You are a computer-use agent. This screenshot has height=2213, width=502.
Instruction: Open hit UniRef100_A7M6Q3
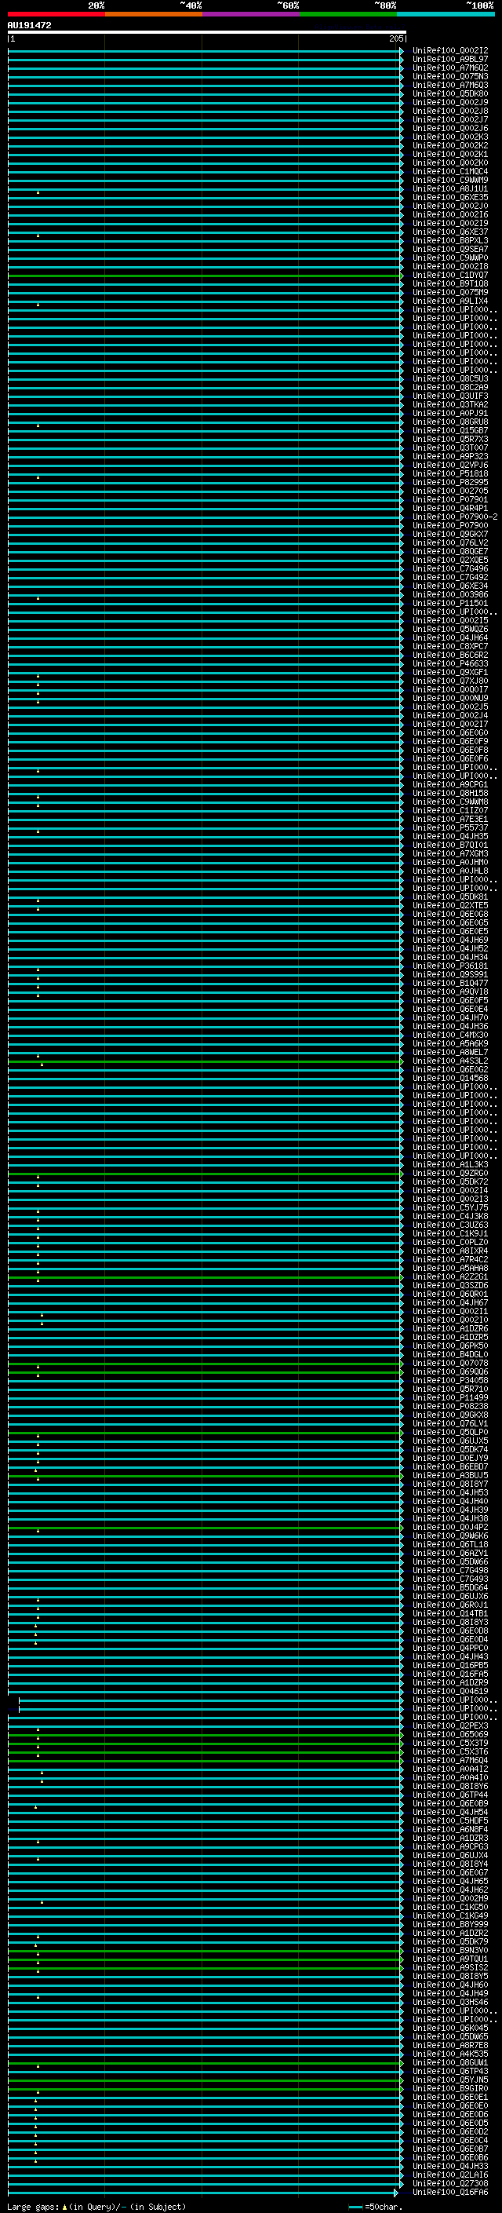coord(450,85)
